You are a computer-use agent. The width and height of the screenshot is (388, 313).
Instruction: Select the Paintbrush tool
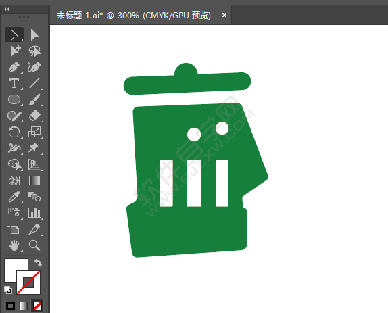(34, 99)
